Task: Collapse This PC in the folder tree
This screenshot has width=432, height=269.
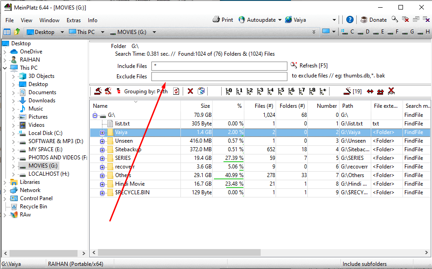Action: point(5,68)
